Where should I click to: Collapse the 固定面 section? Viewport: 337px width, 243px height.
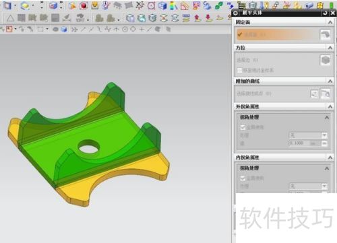click(x=330, y=22)
